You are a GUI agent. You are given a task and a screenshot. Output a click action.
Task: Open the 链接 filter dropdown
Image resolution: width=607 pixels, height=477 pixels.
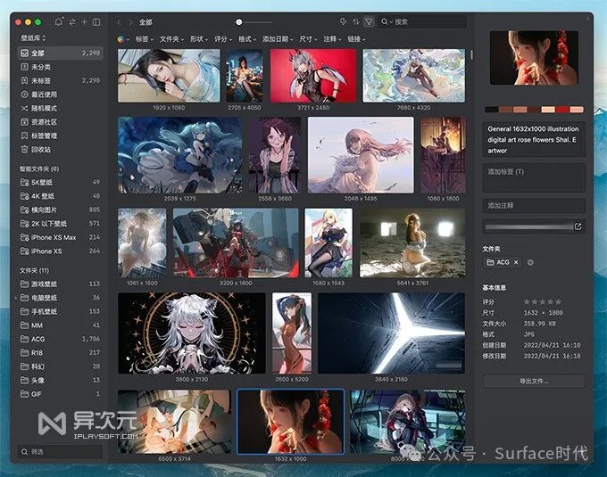[356, 39]
